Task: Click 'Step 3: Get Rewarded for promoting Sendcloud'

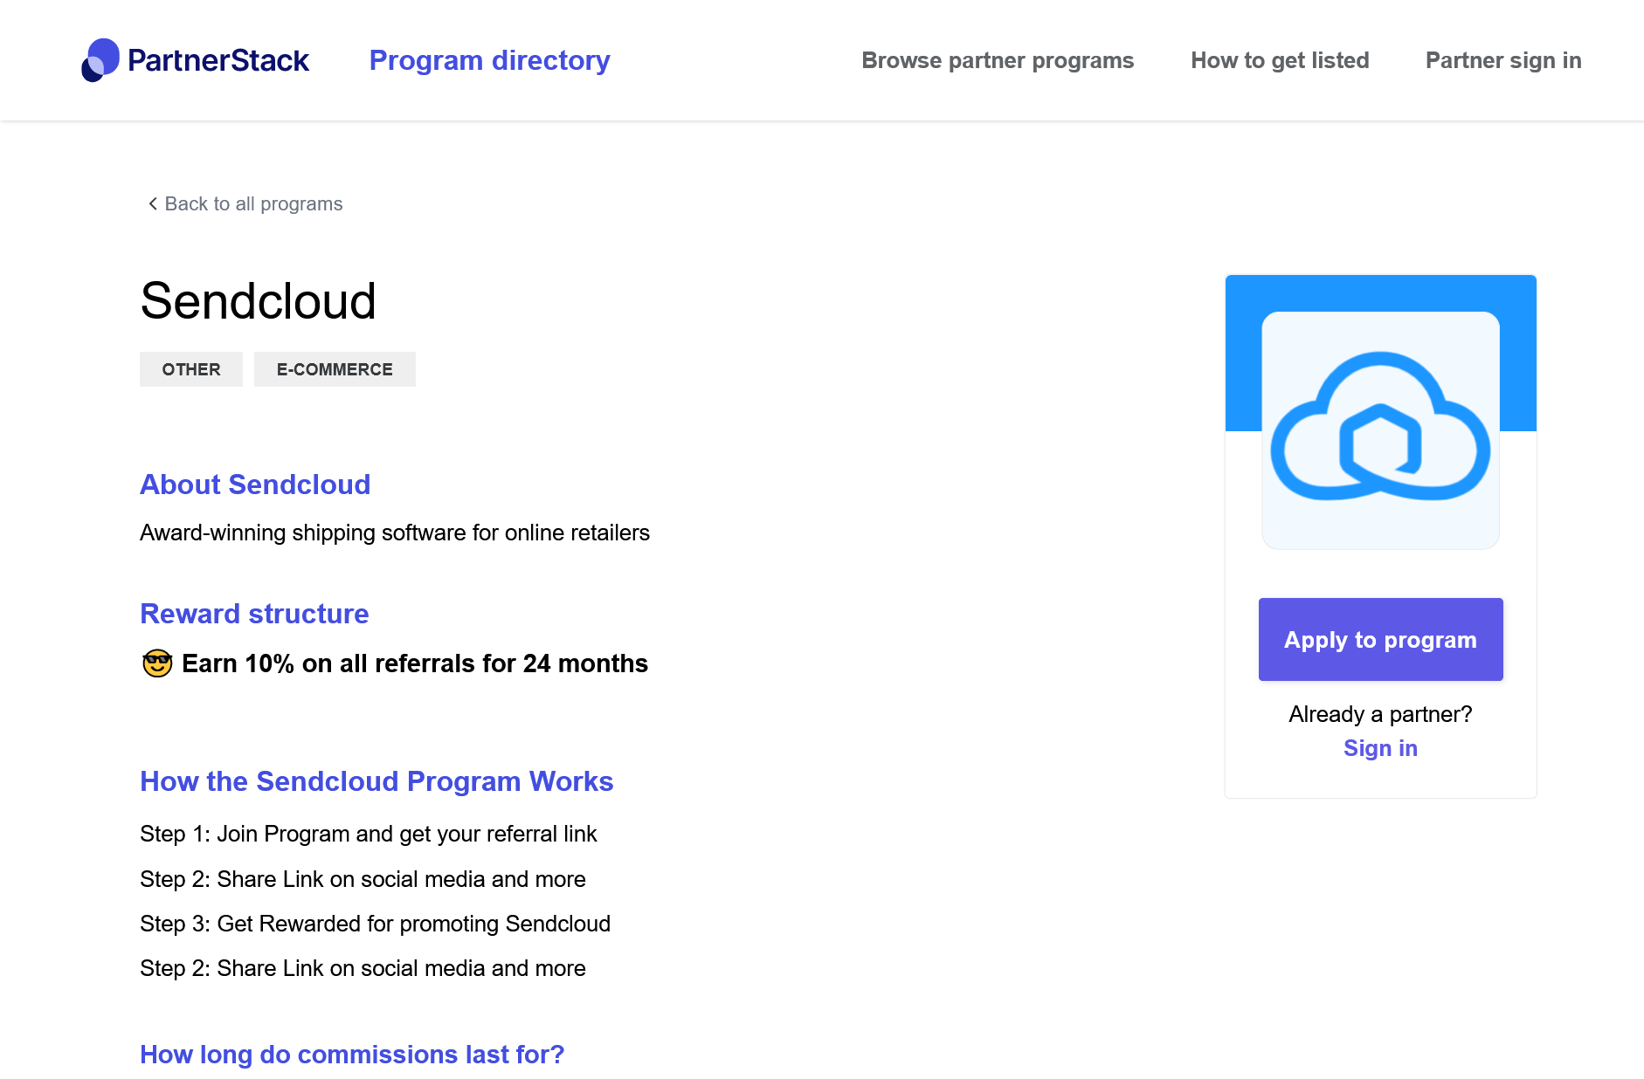Action: 375,924
